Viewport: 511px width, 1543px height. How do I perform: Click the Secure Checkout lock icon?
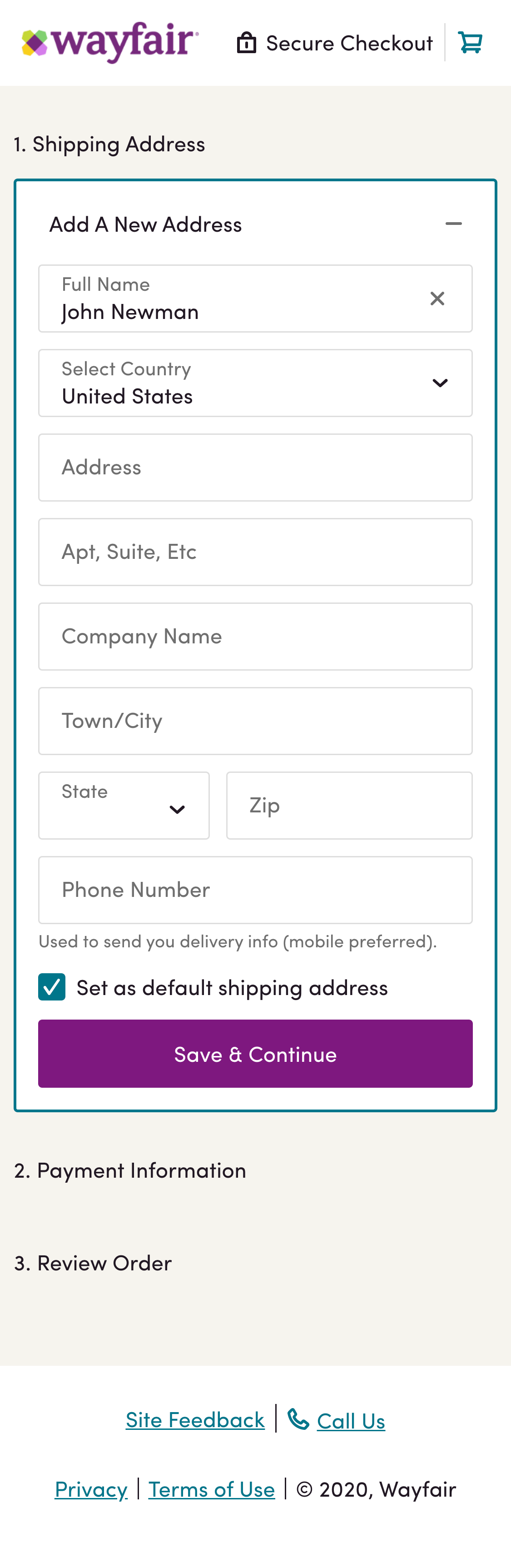click(246, 42)
